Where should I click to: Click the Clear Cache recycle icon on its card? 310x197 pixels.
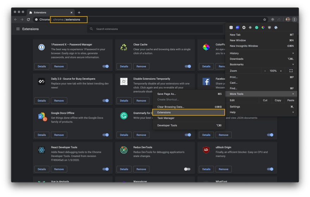124,47
